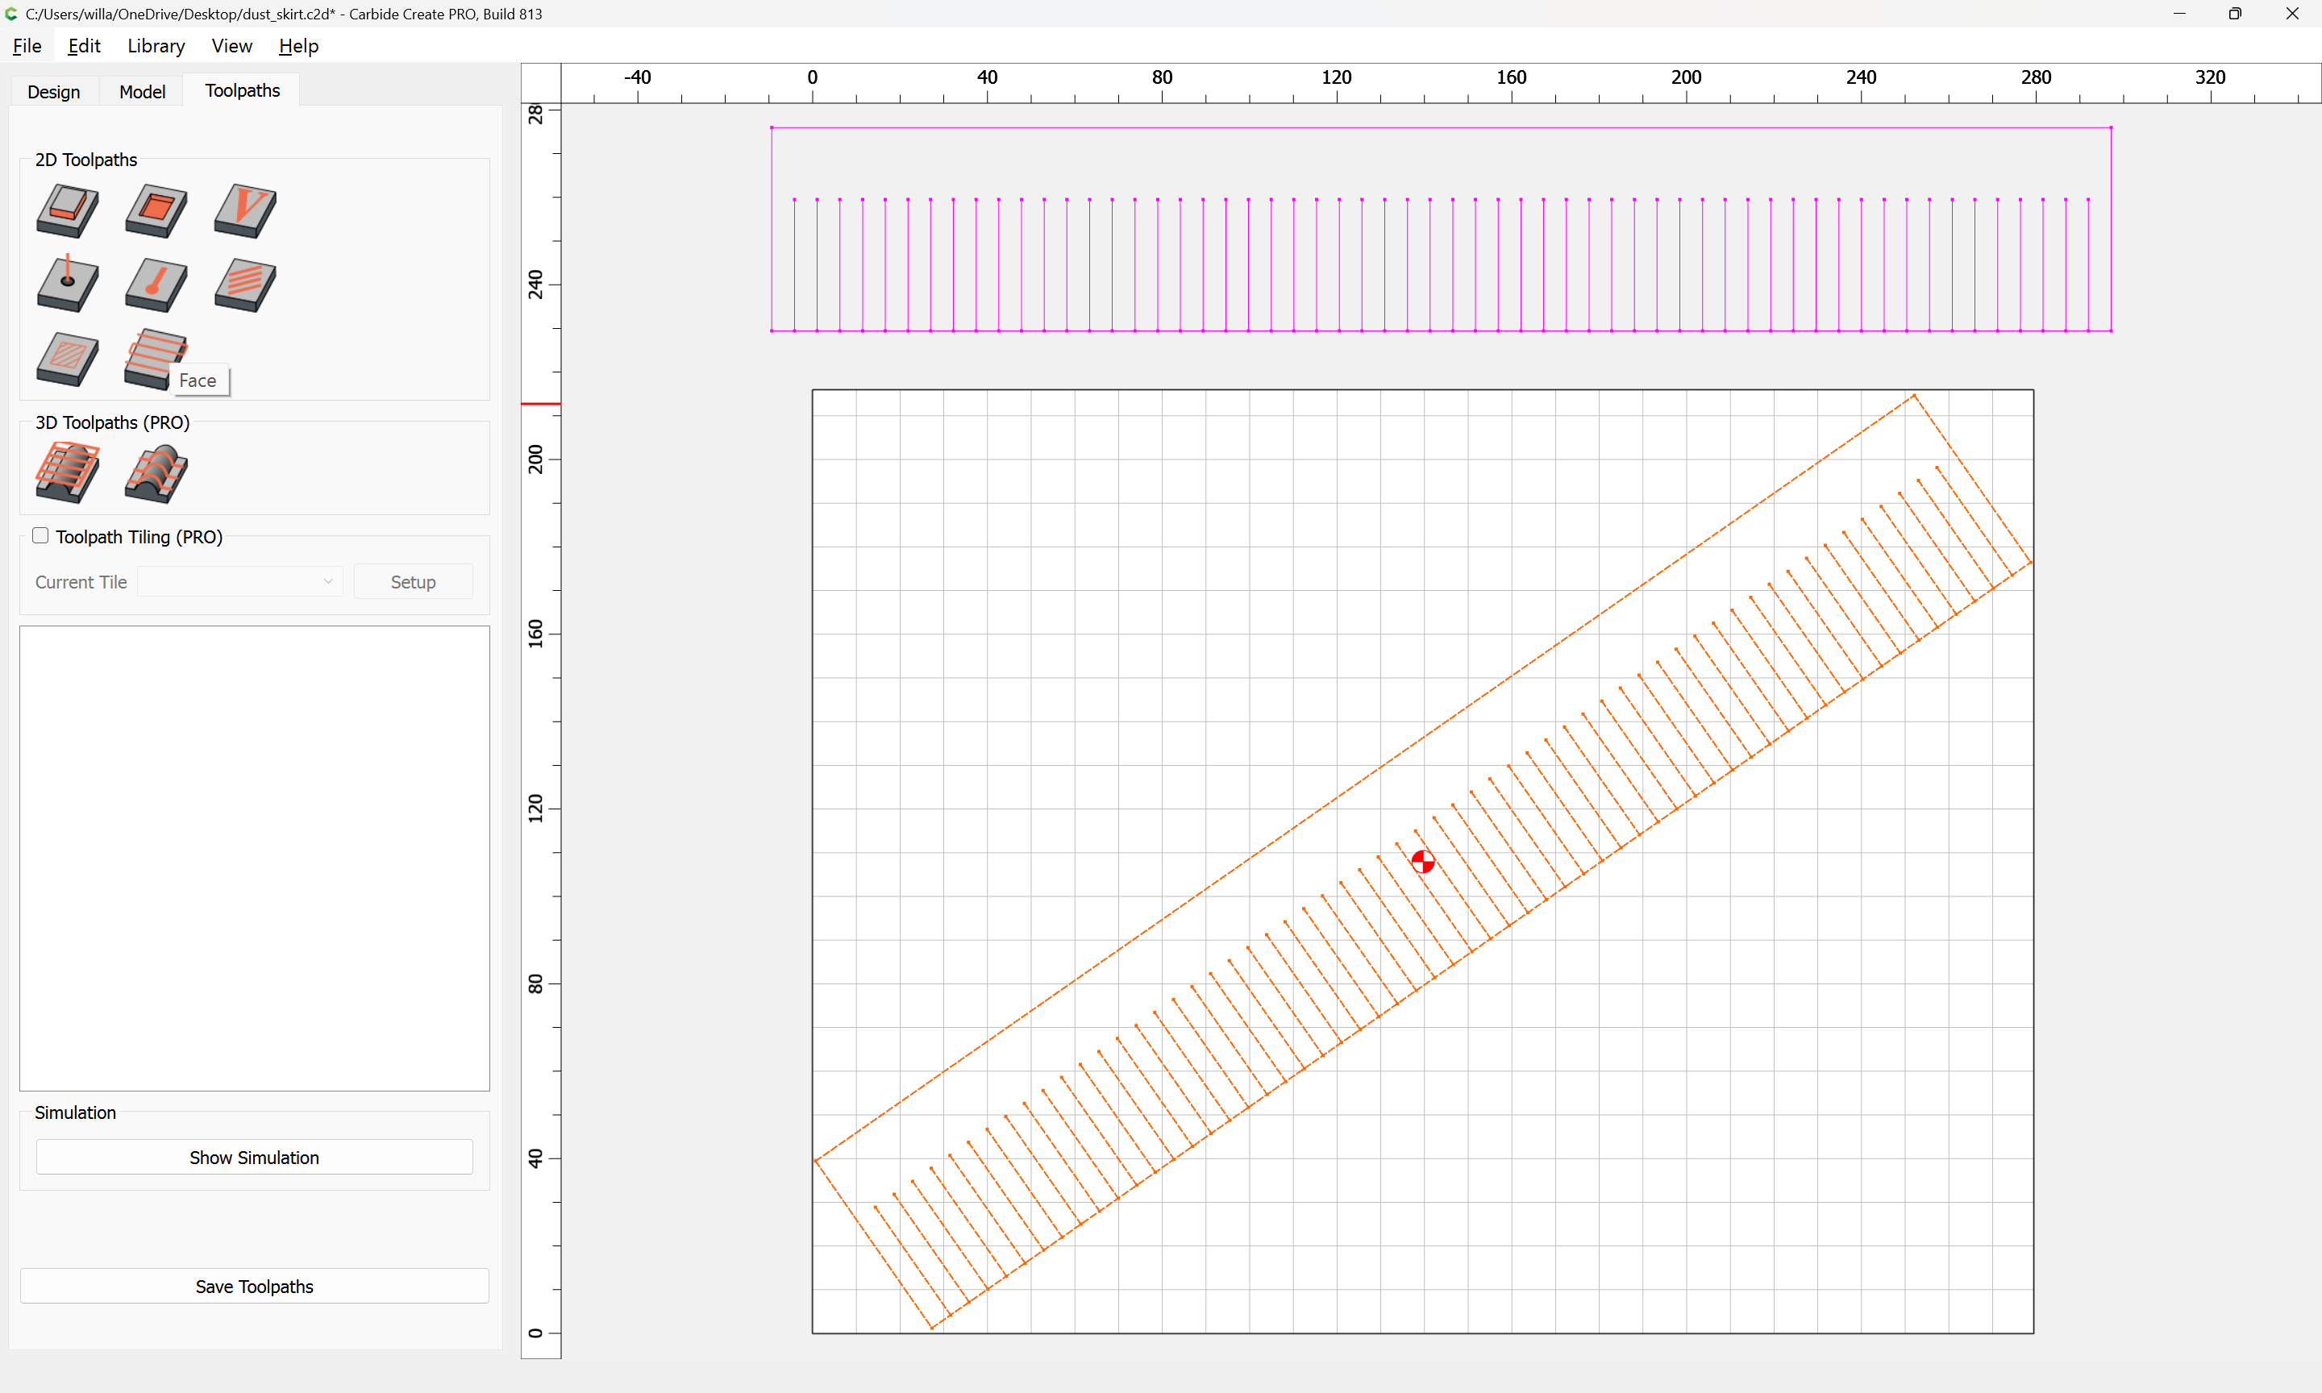The height and width of the screenshot is (1393, 2322).
Task: Pick the Keyhole toolpath icon
Action: [x=156, y=285]
